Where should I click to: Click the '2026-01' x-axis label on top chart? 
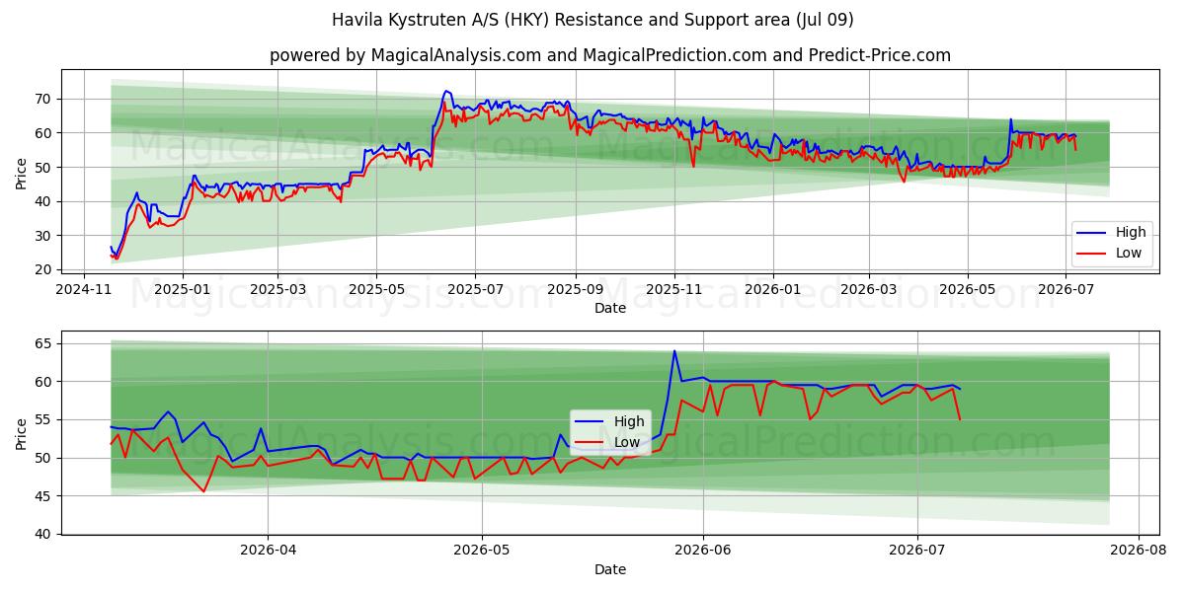click(x=772, y=289)
